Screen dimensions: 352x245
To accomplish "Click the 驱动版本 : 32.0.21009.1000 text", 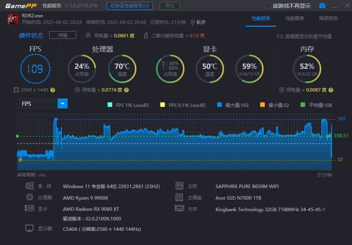I will (x=92, y=219).
